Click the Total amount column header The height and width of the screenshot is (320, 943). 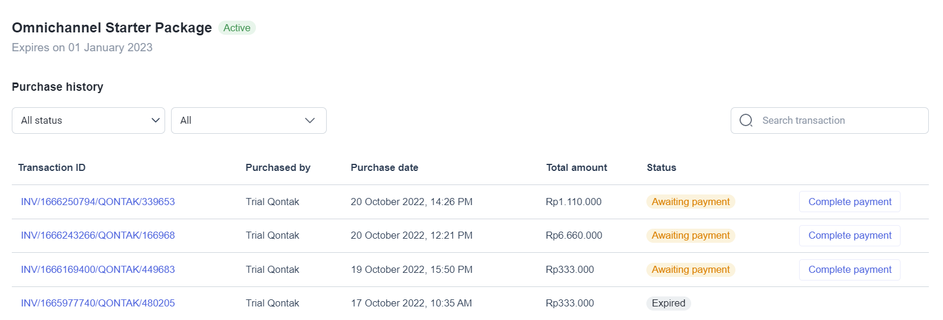[576, 167]
